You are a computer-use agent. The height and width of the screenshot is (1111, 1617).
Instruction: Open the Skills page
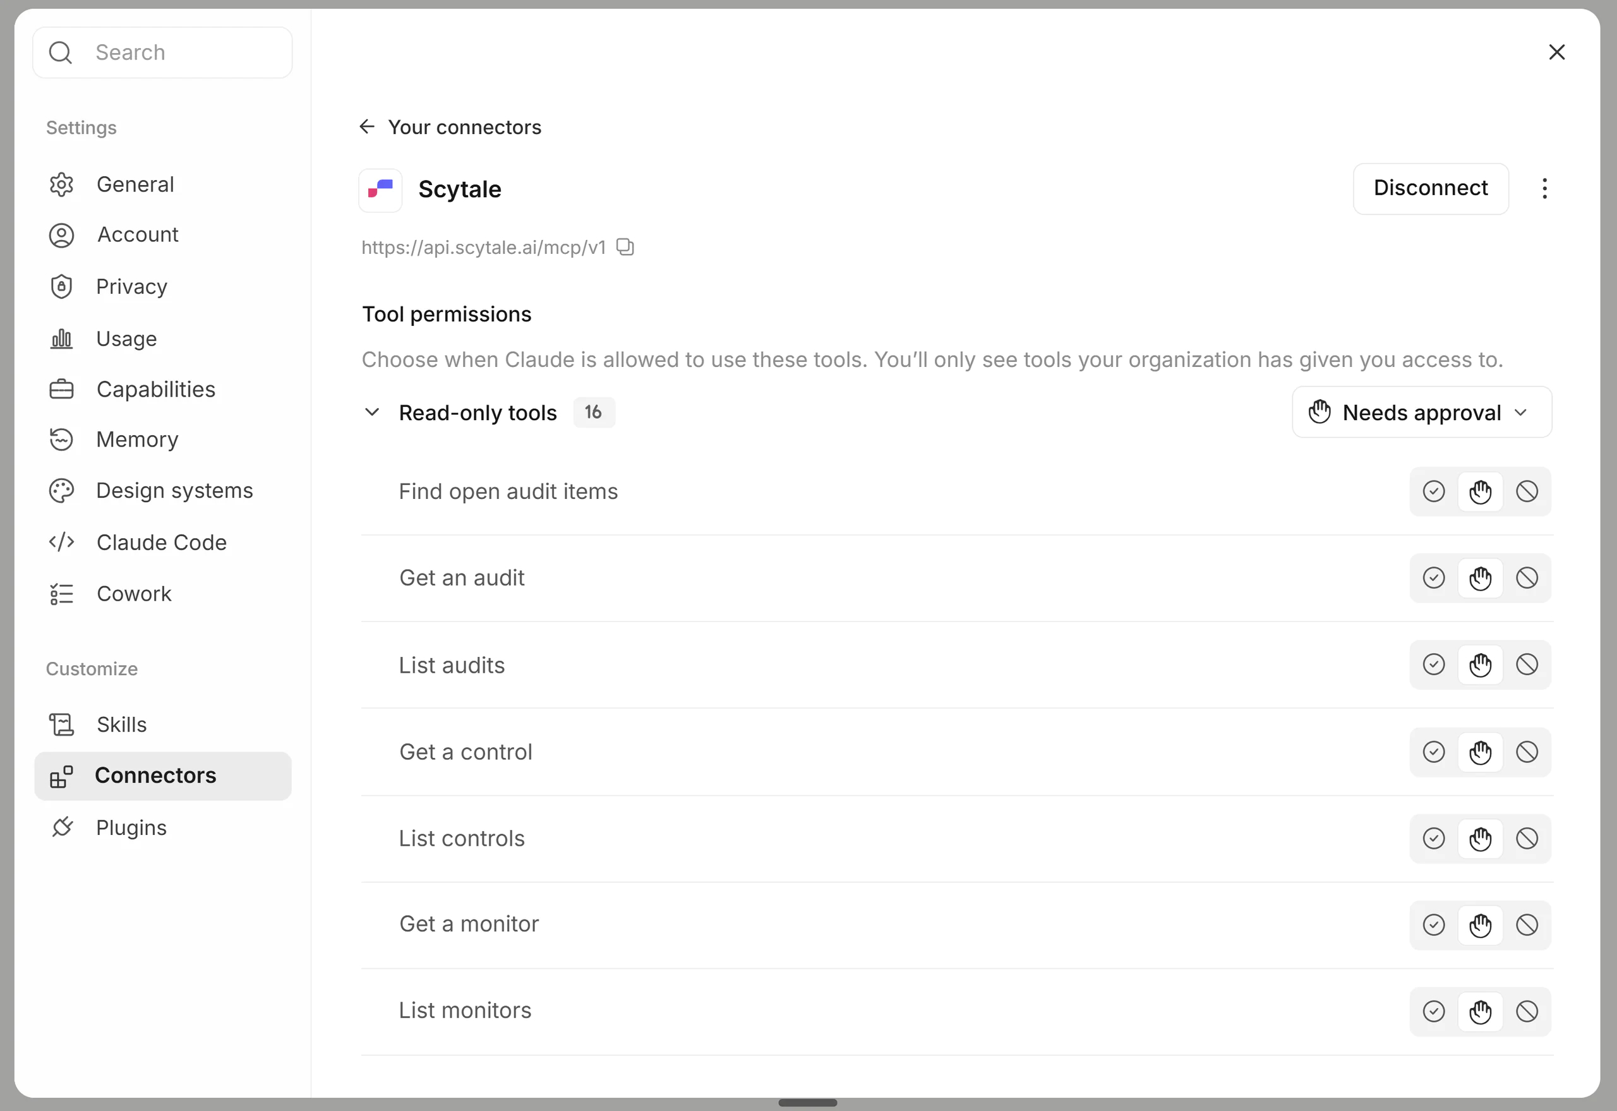pyautogui.click(x=163, y=724)
